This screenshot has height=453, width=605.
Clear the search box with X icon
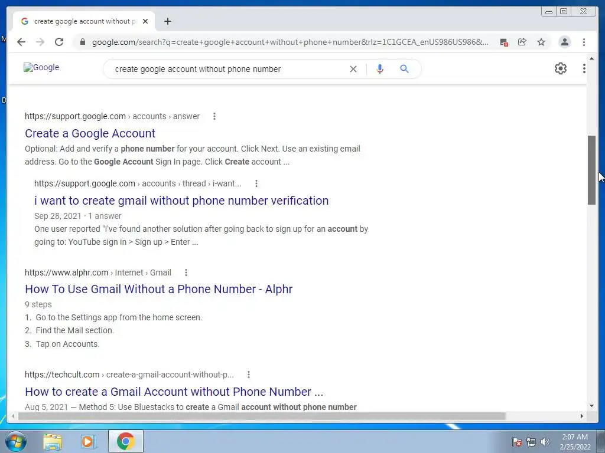(353, 69)
